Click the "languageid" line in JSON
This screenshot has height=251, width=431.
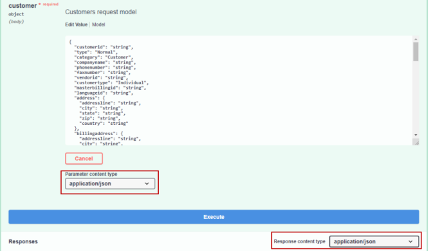(104, 93)
